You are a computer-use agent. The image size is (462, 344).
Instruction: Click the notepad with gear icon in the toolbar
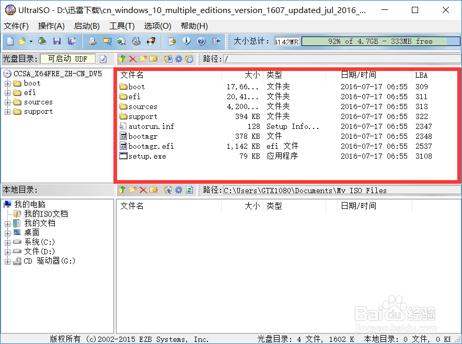172,41
